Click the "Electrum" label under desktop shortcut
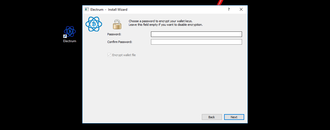Screen dimensions: 330x130 70,41
